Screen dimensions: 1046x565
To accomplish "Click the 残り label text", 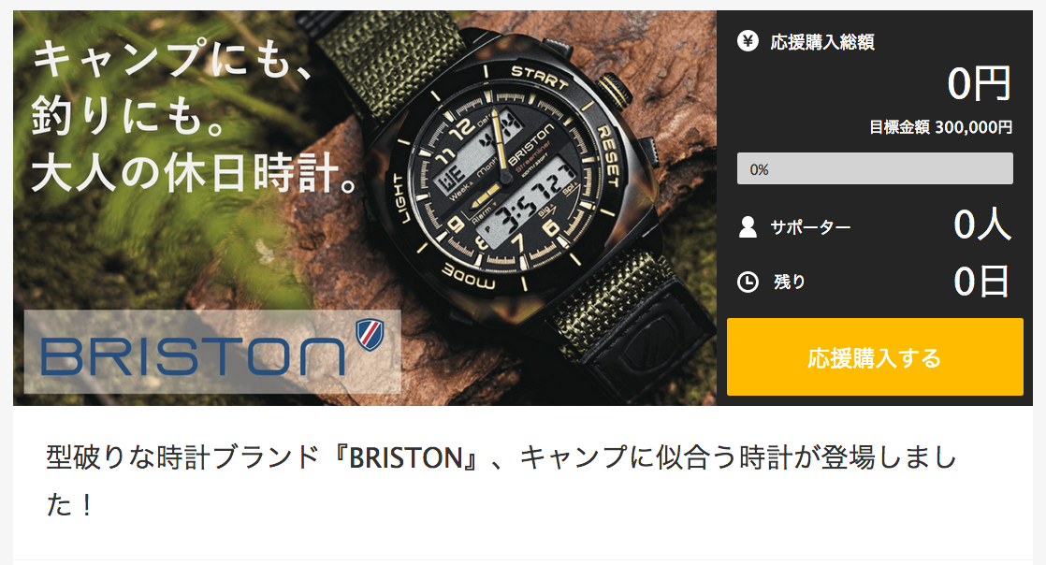I will point(789,282).
